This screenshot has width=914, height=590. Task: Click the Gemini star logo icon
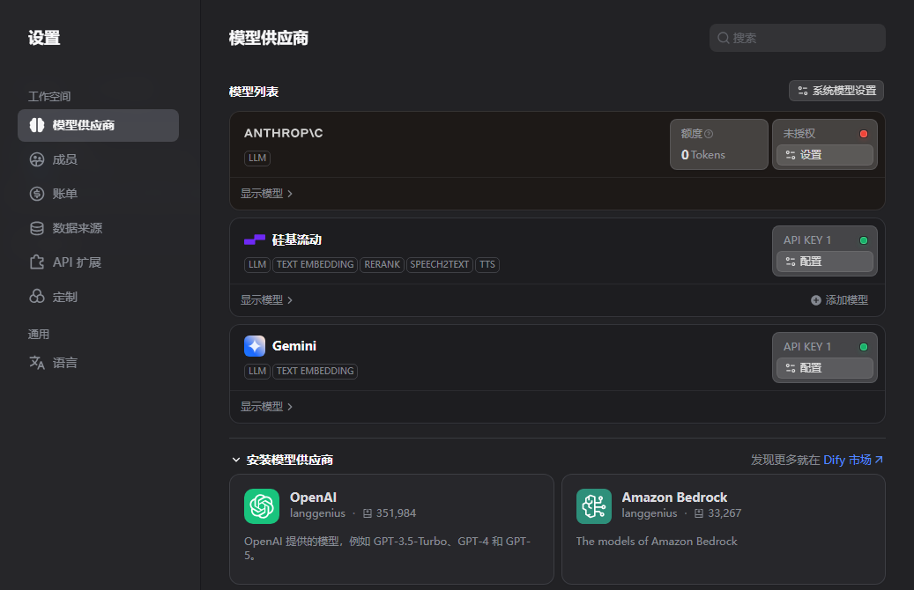pyautogui.click(x=255, y=346)
